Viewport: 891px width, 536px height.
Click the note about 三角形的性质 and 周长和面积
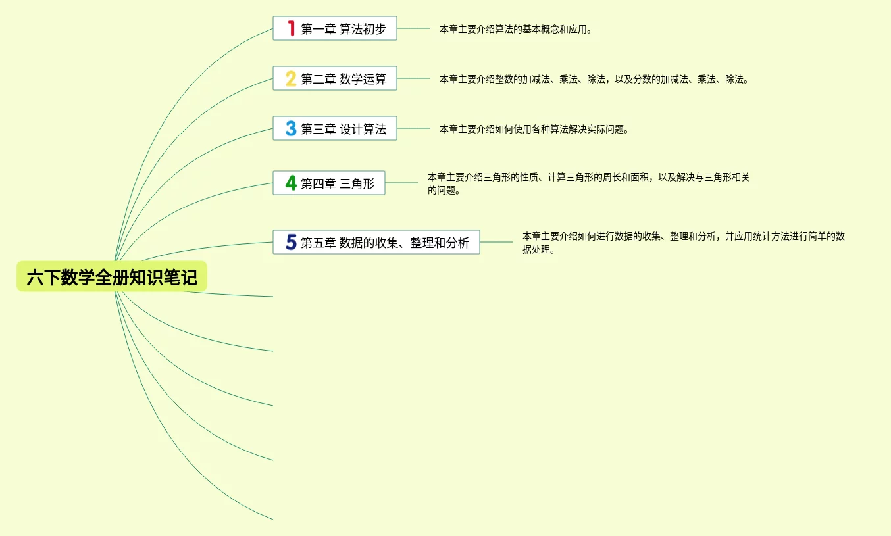click(589, 183)
